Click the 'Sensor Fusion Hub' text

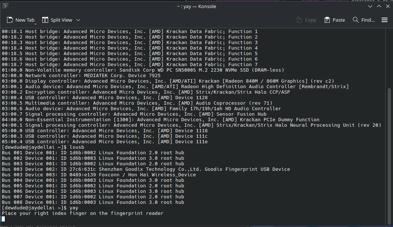(242, 114)
